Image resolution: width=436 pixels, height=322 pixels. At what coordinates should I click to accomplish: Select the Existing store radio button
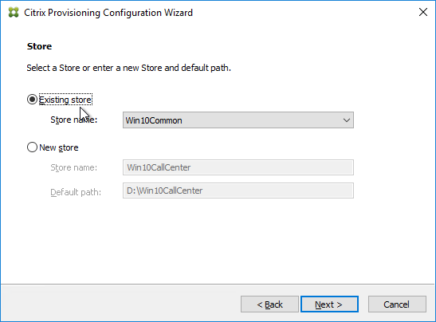point(32,100)
